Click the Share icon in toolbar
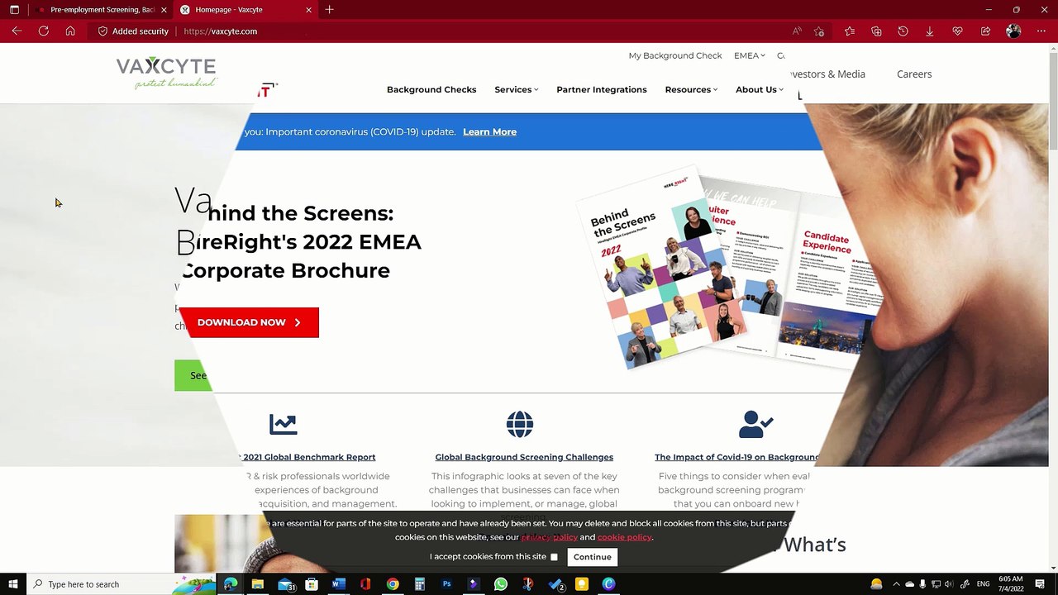 pyautogui.click(x=986, y=31)
